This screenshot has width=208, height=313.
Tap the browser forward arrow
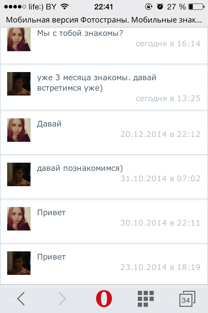click(62, 299)
